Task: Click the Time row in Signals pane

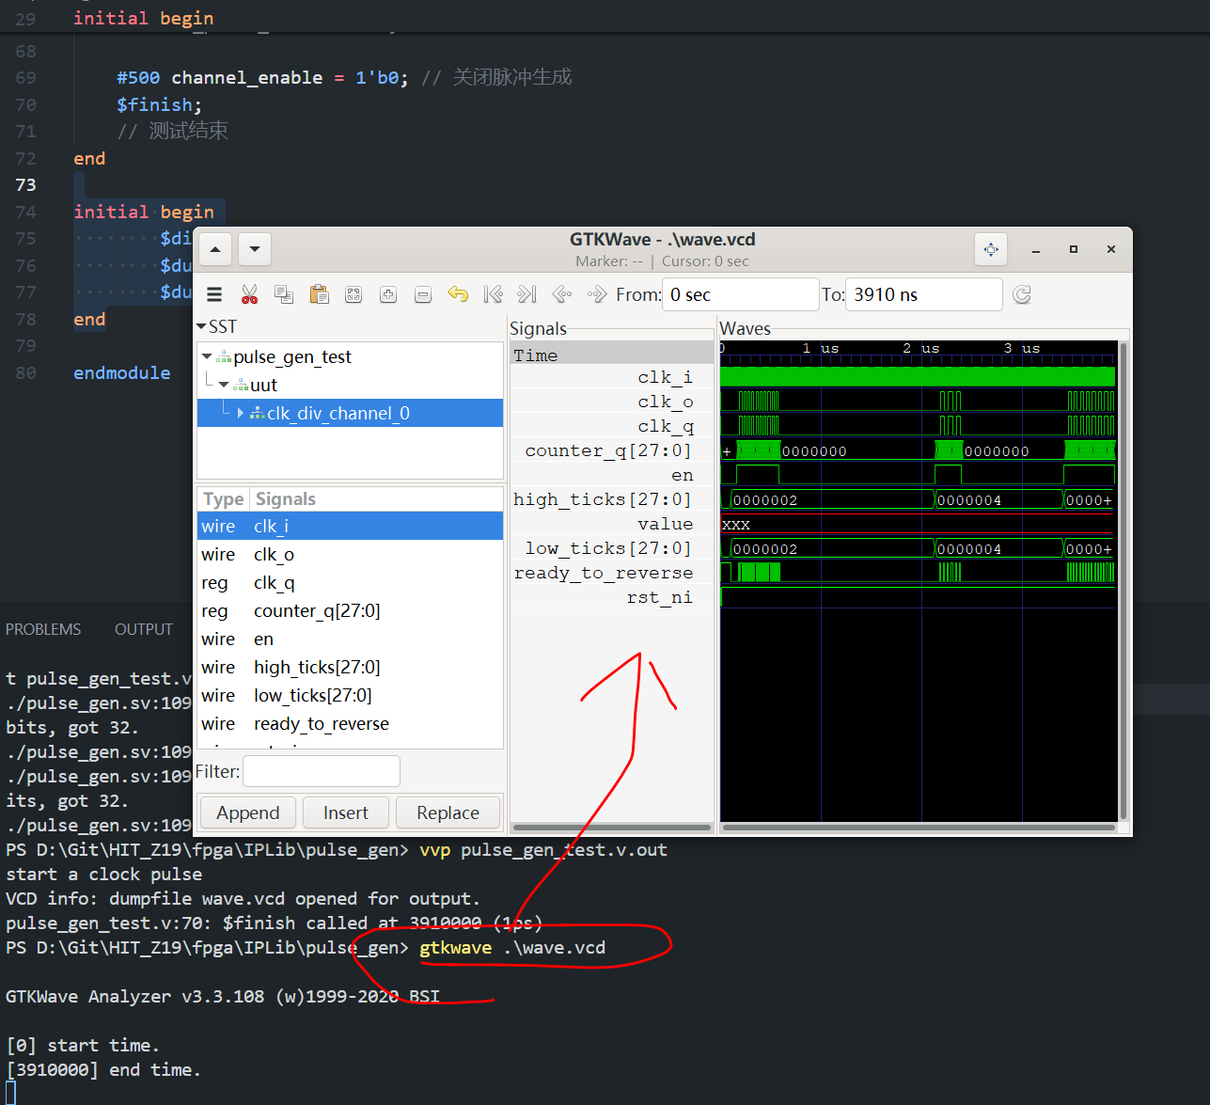Action: click(x=612, y=355)
